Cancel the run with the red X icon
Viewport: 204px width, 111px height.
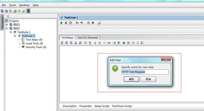[66, 23]
